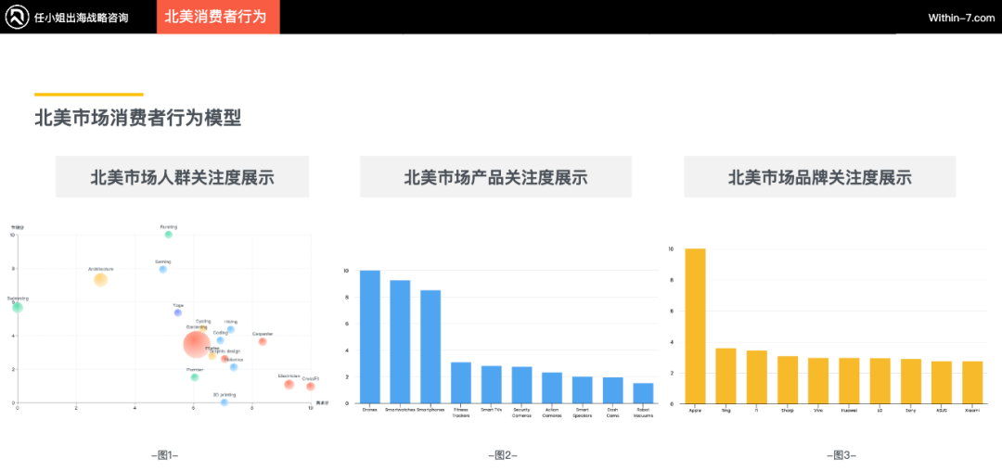
Task: Click the 北美市场人群关注度展示 title box
Action: (x=182, y=177)
